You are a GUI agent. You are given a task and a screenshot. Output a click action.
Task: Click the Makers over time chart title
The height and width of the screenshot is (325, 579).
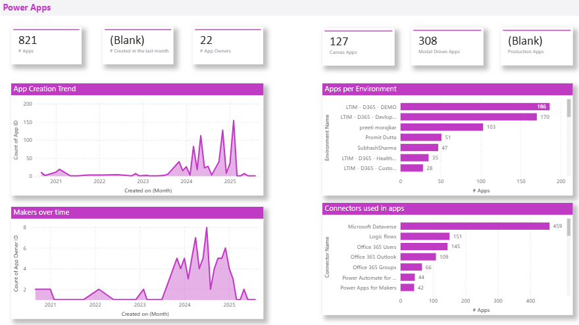[x=41, y=212]
